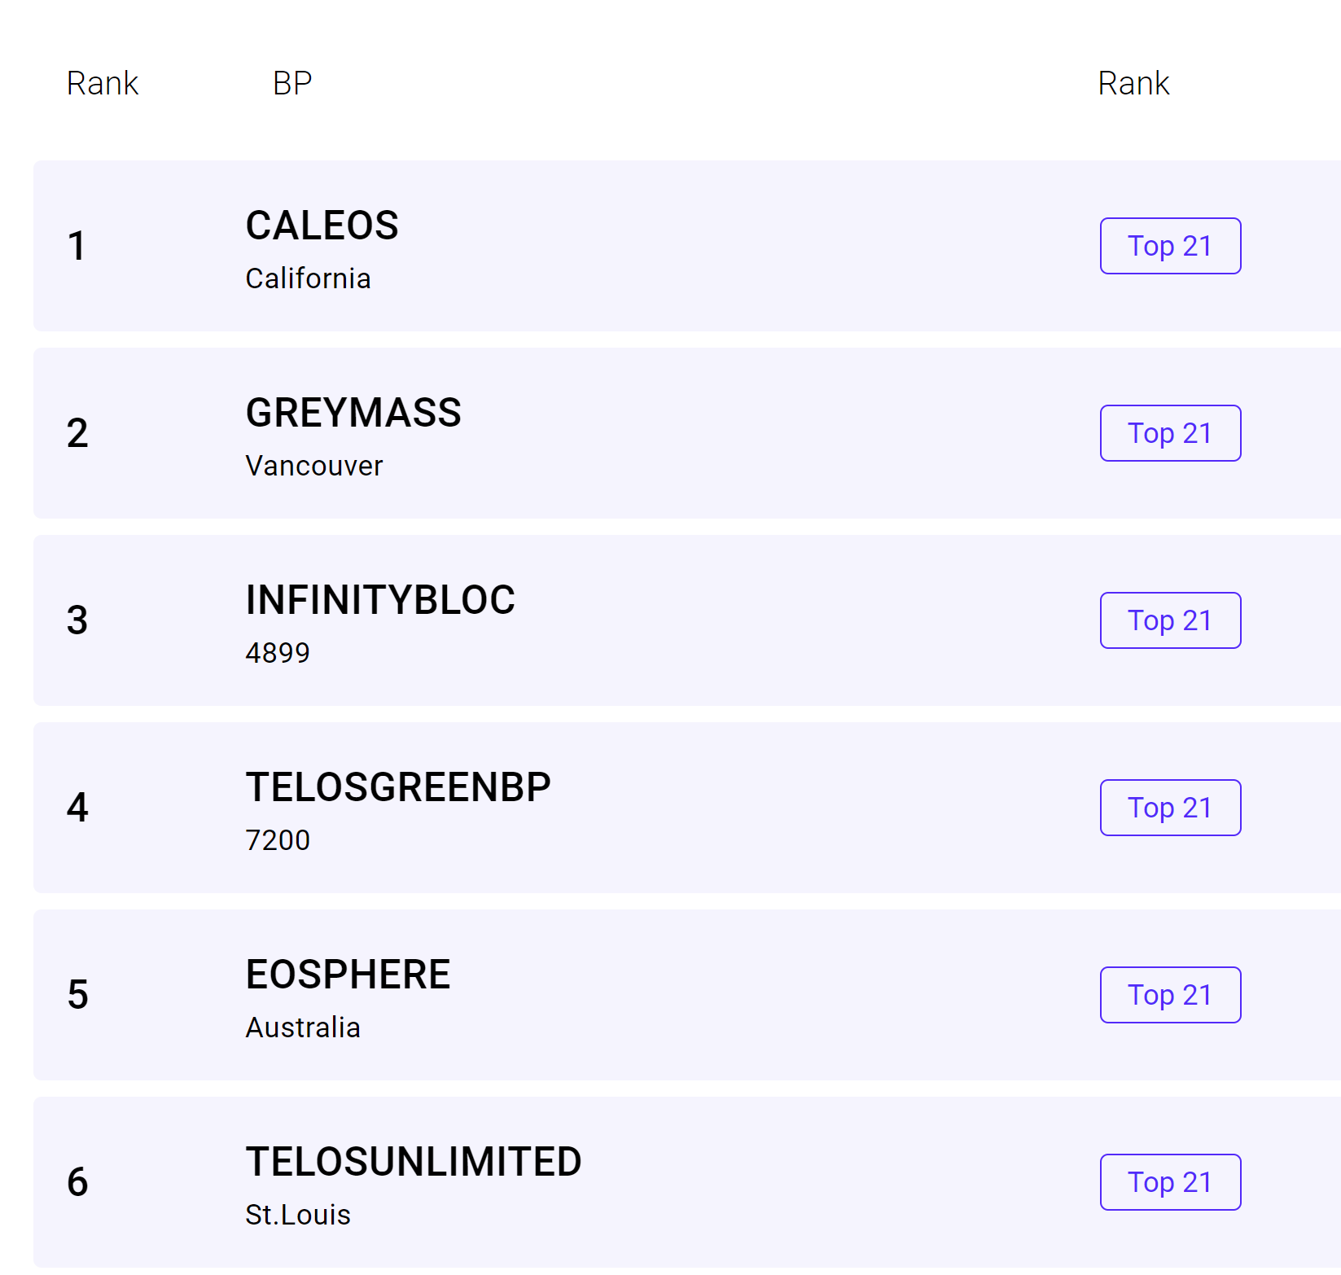Screen dimensions: 1341x1275
Task: Click the Top 21 badge for EOSPHERE
Action: [x=1170, y=995]
